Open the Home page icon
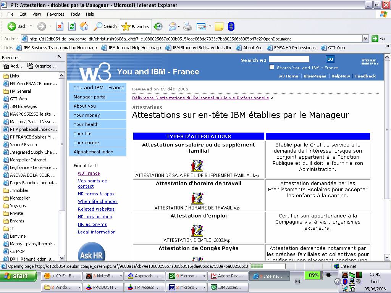 coord(84,26)
